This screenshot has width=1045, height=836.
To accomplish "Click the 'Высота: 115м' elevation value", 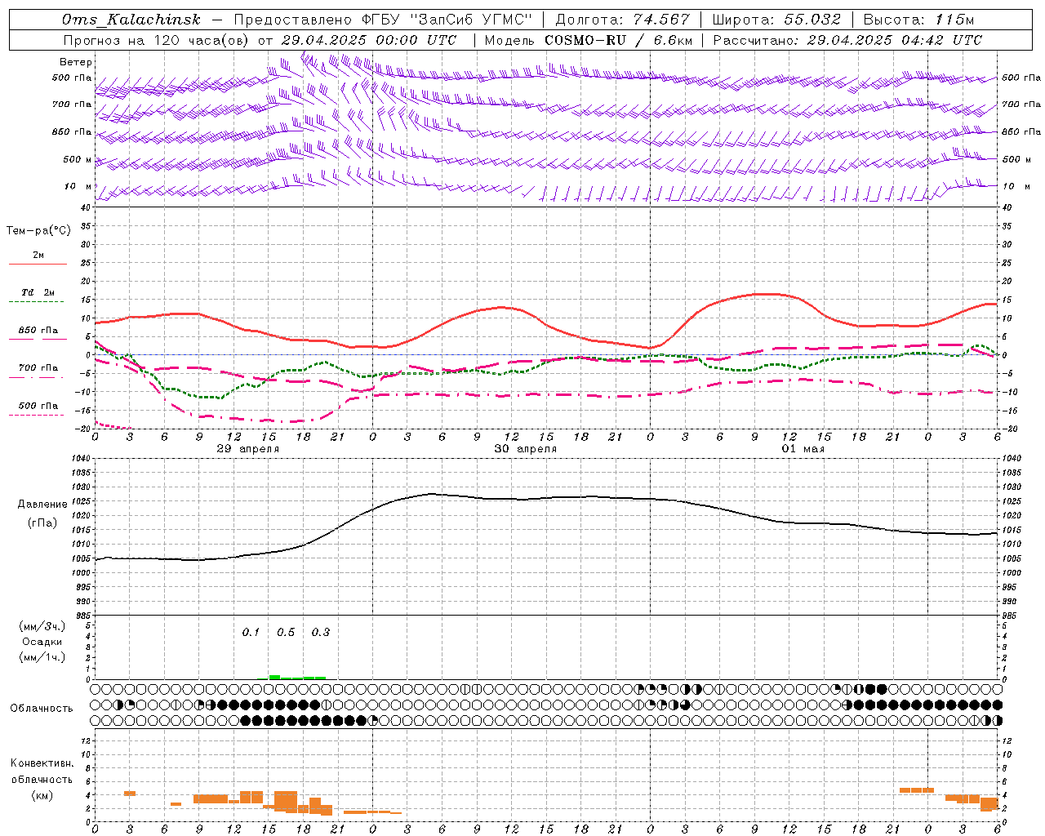I will click(918, 20).
